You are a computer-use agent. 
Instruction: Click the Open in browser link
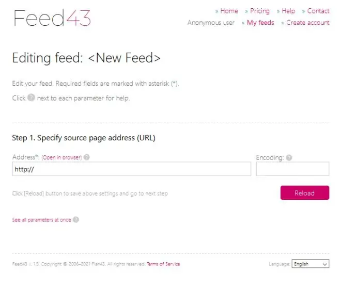pos(62,157)
